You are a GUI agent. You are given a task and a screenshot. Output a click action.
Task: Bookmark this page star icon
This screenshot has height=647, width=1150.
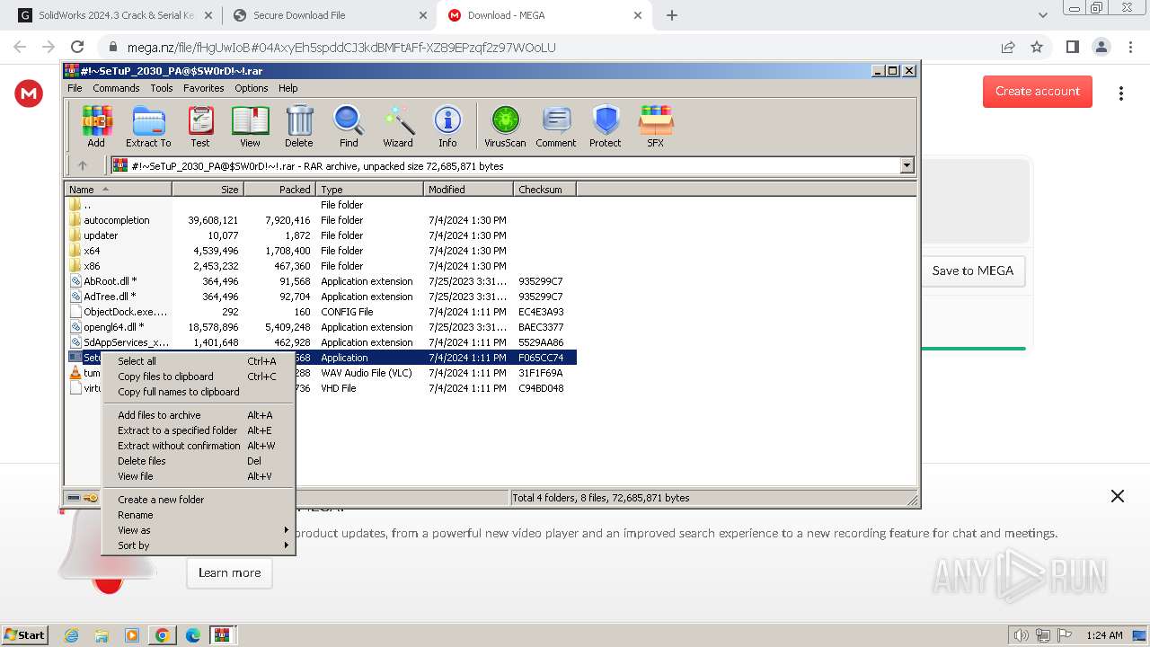pyautogui.click(x=1037, y=47)
